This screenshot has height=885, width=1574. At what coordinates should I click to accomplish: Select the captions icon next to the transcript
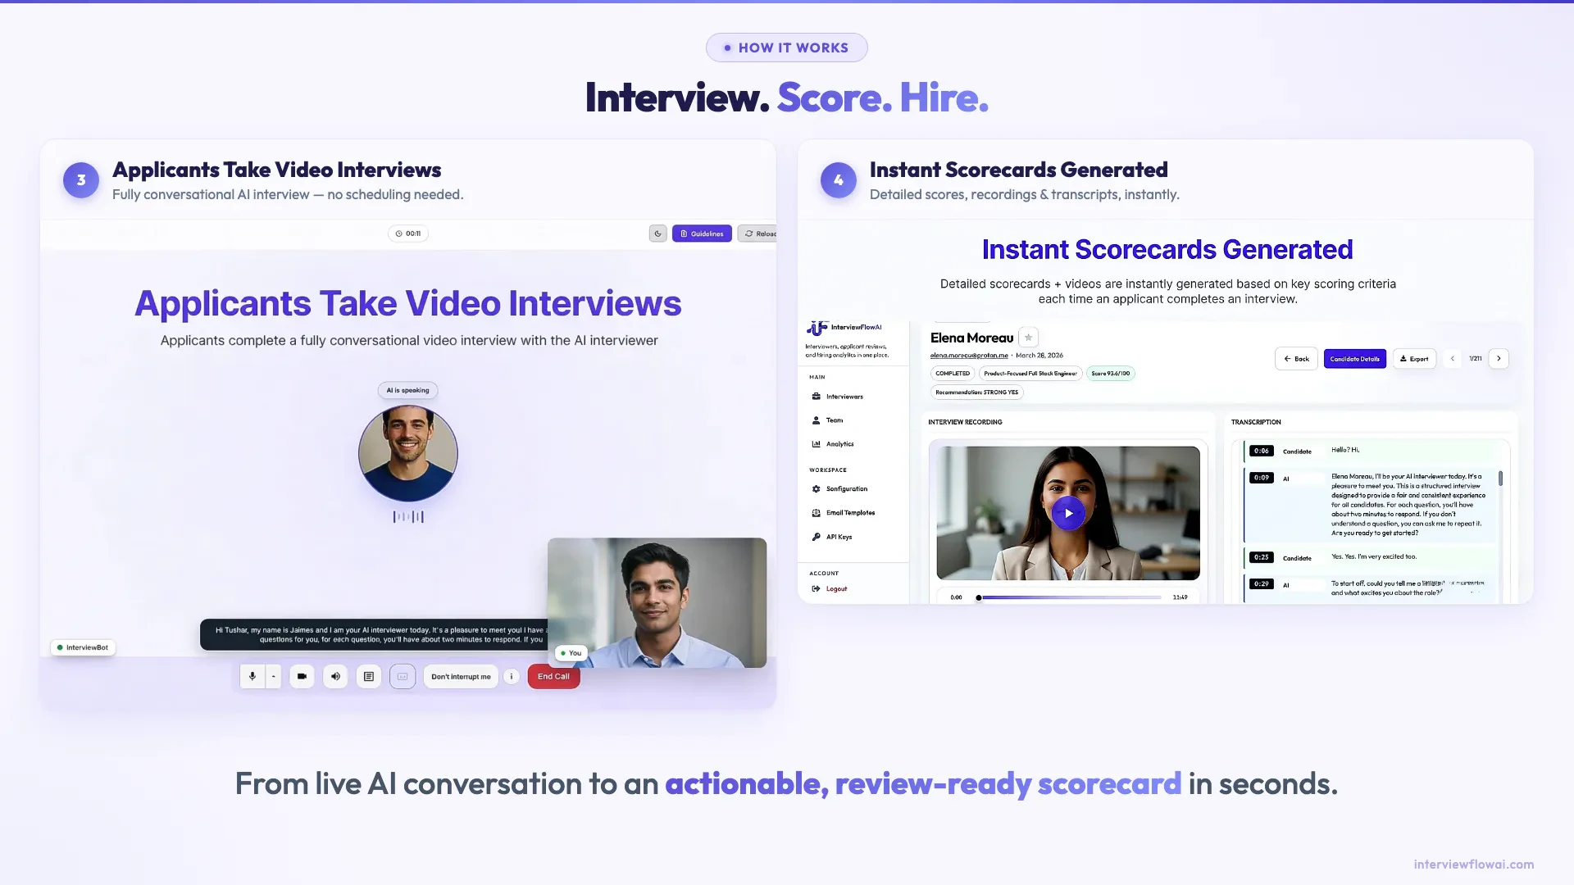coord(402,676)
